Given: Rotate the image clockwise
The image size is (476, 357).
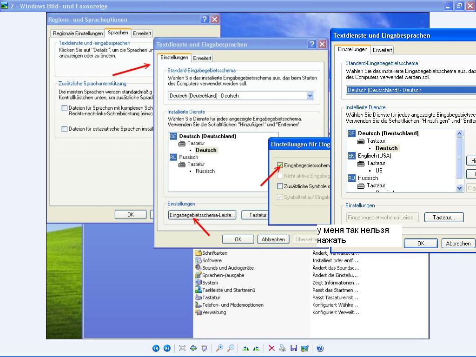Looking at the screenshot, I should tap(245, 348).
